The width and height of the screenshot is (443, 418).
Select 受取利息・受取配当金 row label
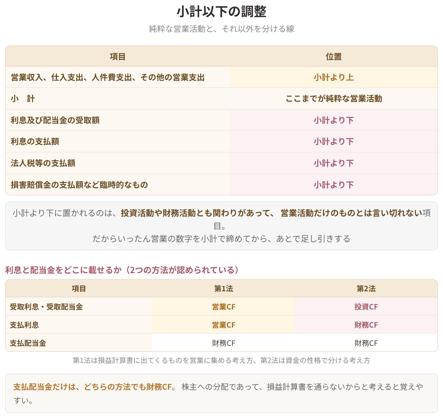tap(46, 307)
